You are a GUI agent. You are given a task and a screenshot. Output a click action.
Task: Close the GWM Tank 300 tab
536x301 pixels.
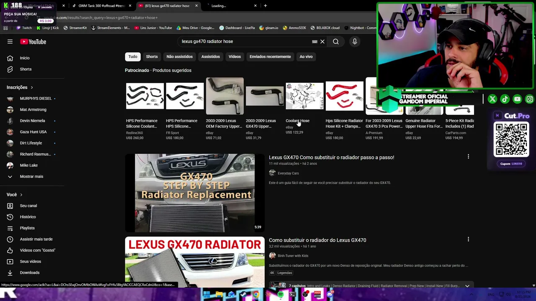tap(130, 6)
